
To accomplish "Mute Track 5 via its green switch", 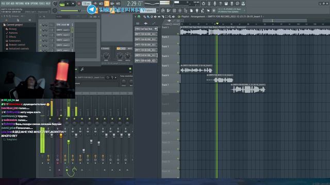I will point(178,72).
